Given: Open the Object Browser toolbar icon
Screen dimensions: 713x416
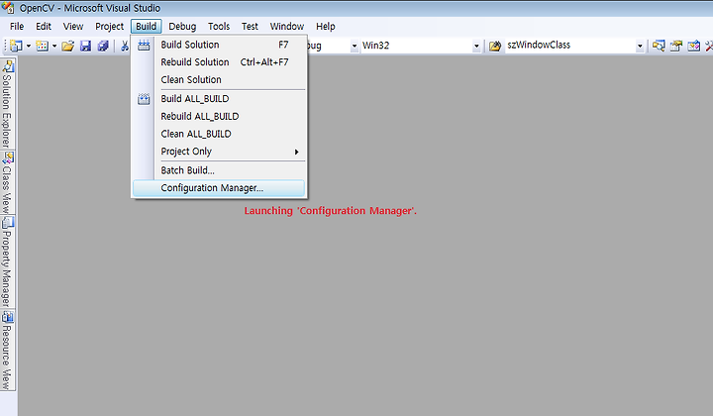Looking at the screenshot, I should 694,46.
